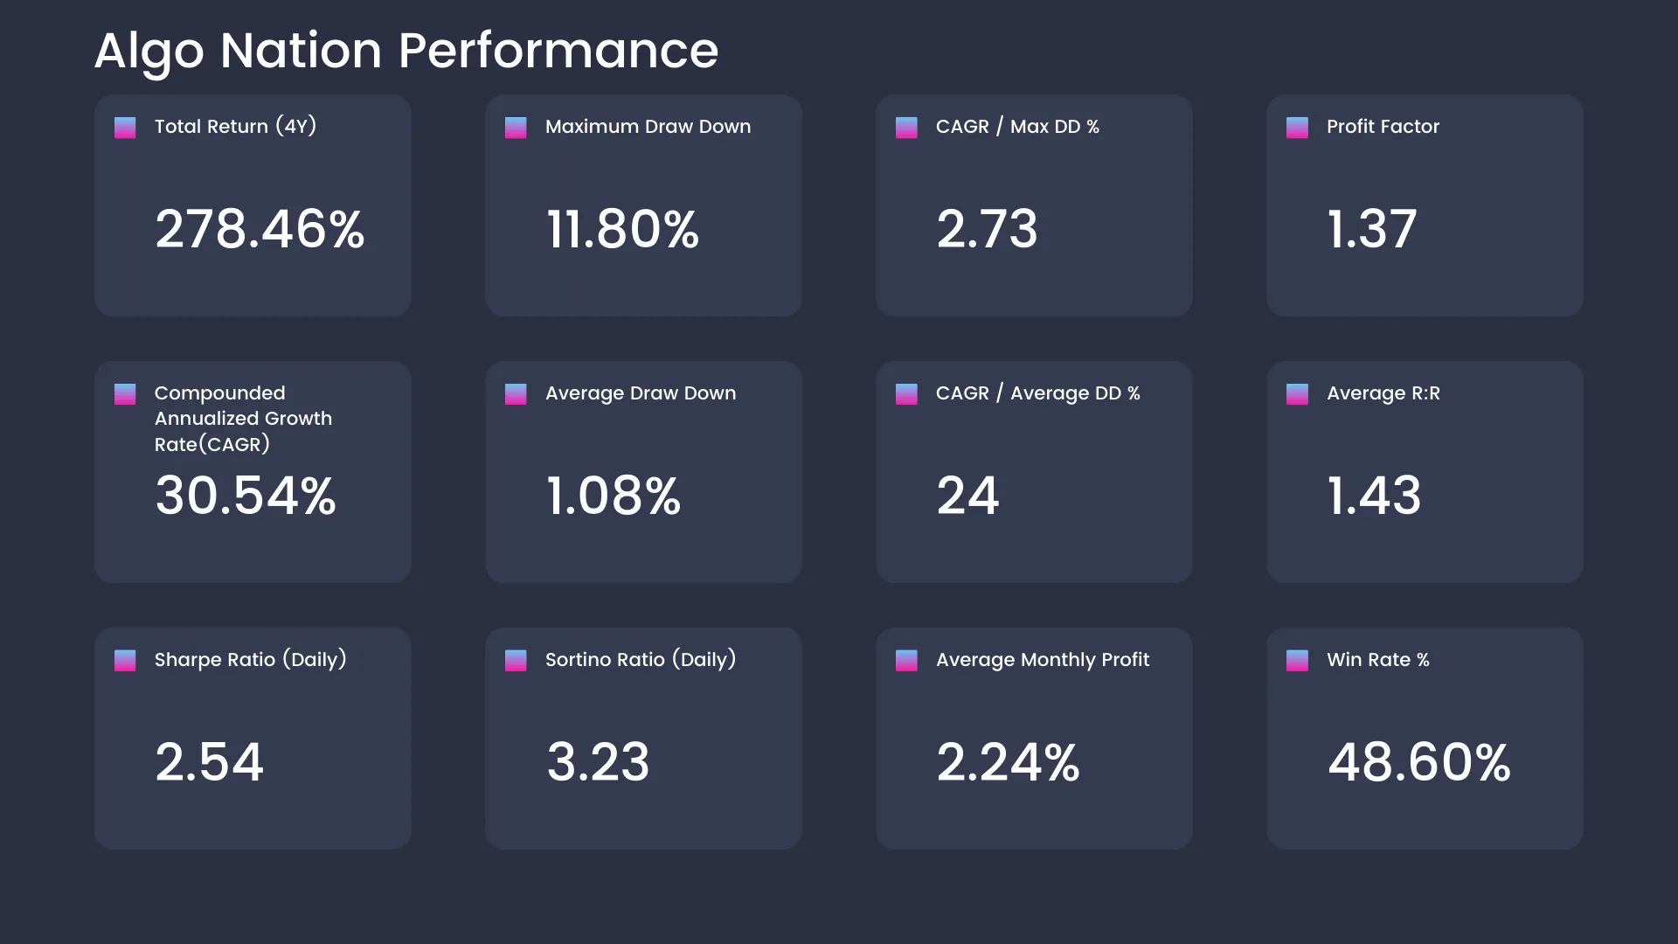Click the Algo Nation Performance heading
This screenshot has height=944, width=1678.
click(406, 51)
